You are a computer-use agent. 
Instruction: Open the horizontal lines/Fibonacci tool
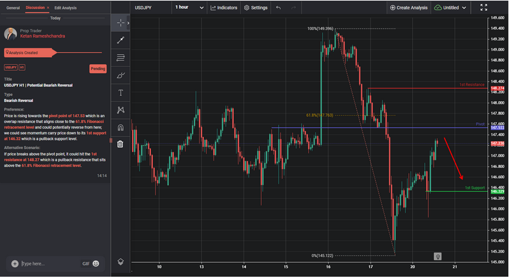click(120, 58)
